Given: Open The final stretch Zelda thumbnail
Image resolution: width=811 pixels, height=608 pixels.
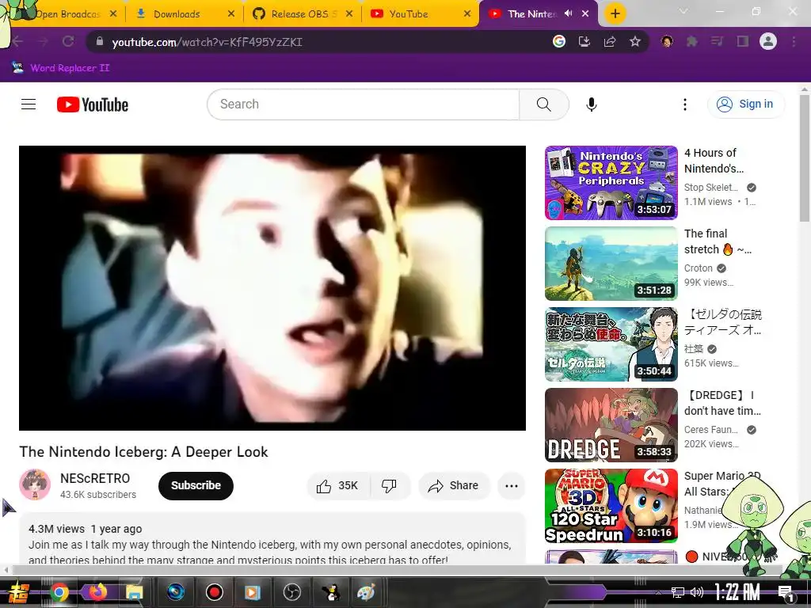Looking at the screenshot, I should tap(611, 263).
